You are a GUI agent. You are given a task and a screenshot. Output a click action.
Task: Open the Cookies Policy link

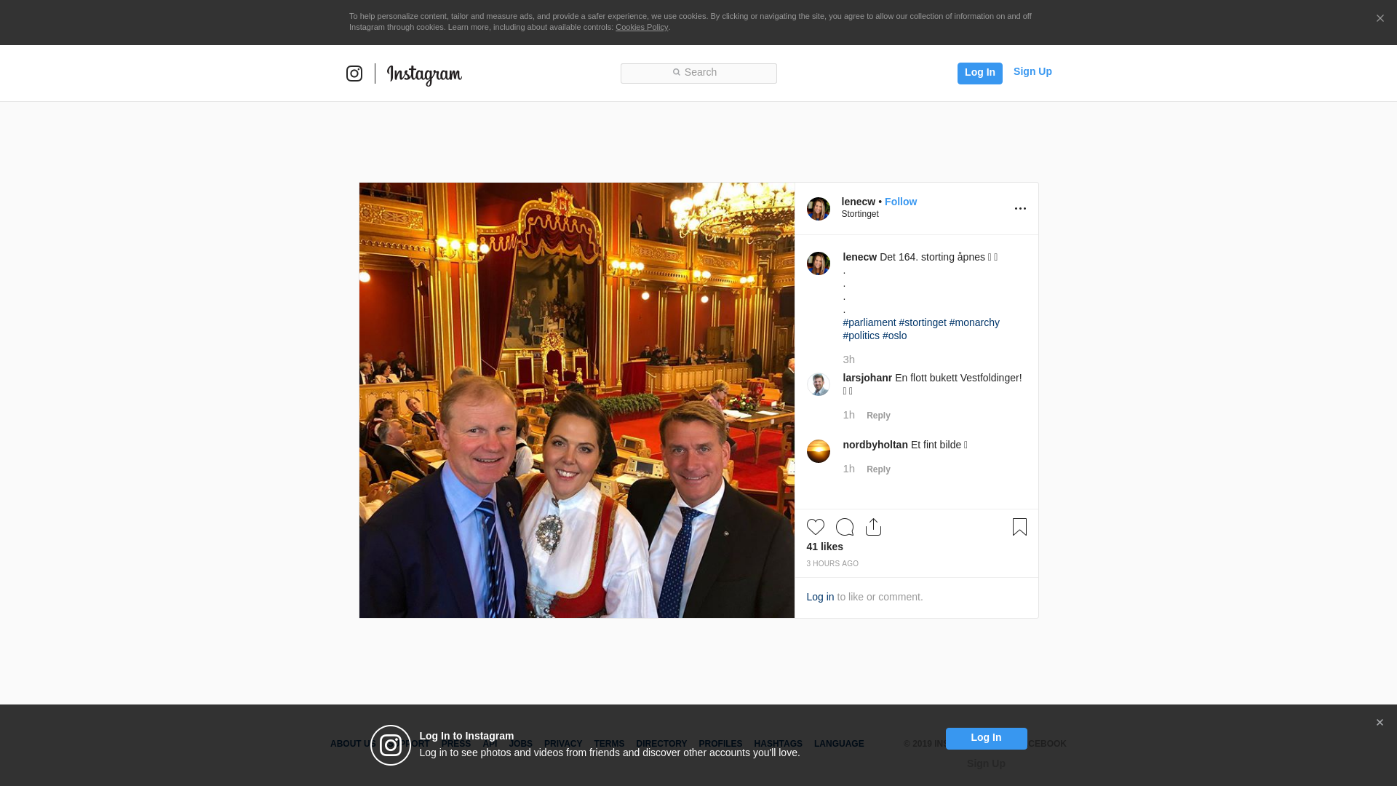(642, 27)
